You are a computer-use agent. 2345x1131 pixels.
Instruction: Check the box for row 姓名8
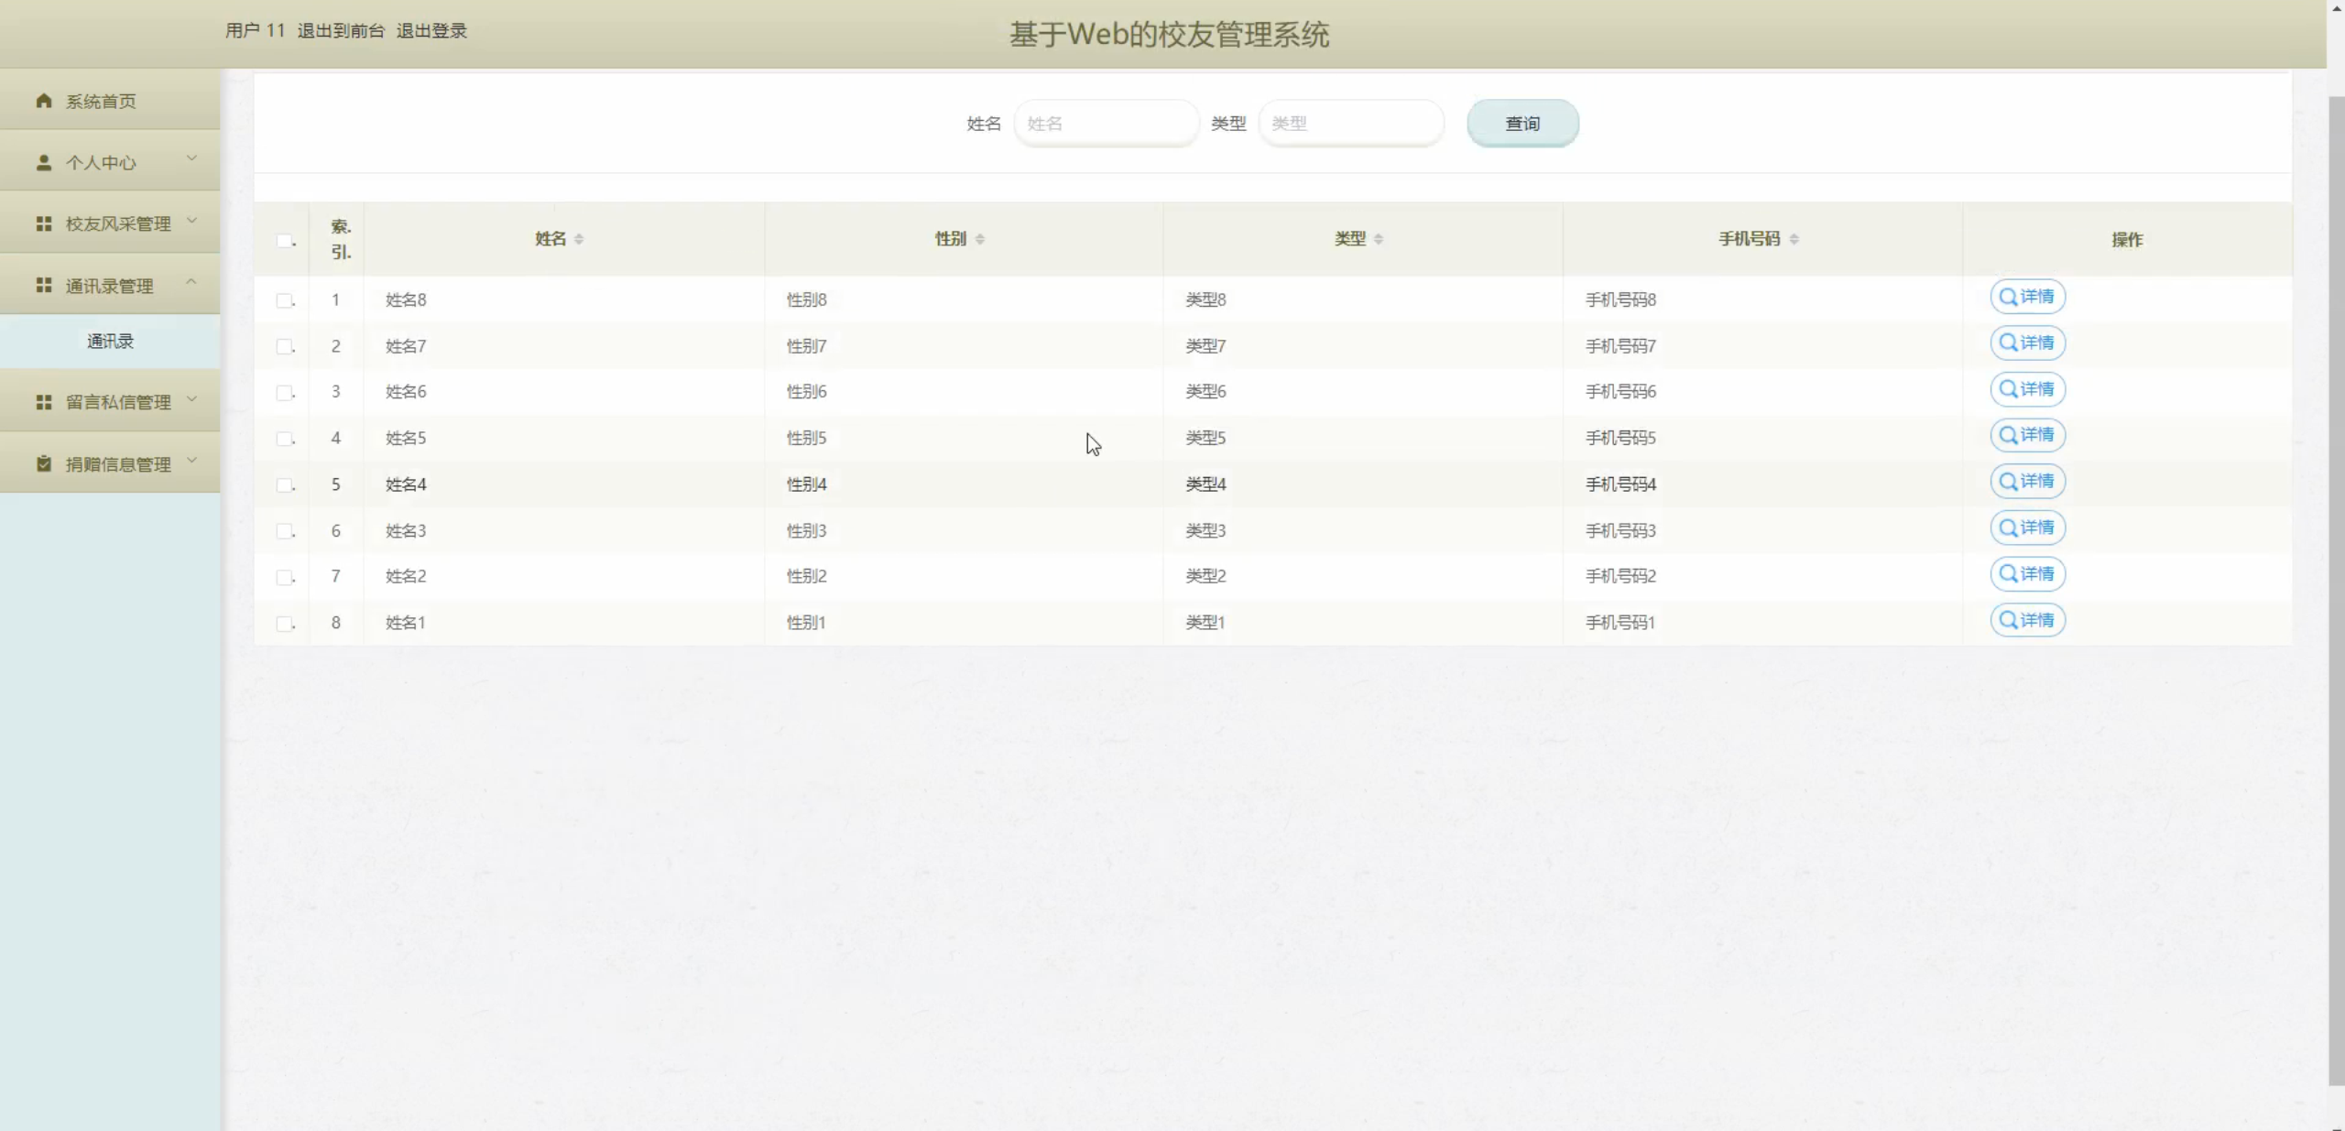[x=284, y=300]
